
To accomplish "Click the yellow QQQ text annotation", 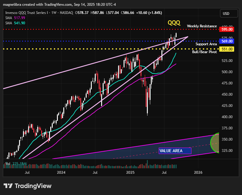I will [x=174, y=23].
